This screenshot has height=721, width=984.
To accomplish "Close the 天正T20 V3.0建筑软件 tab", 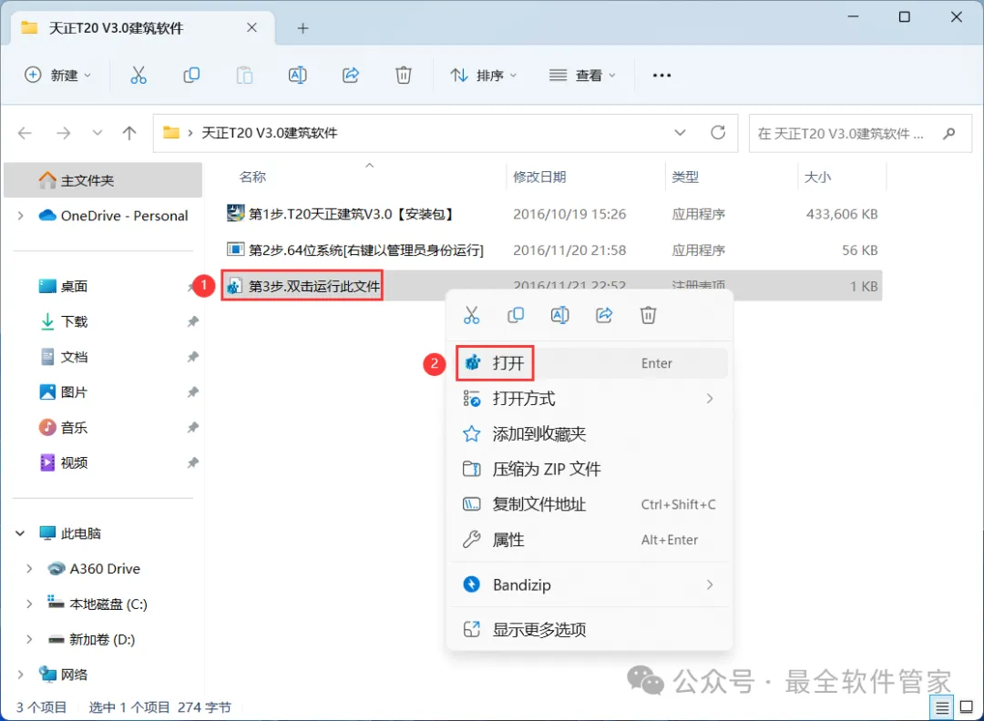I will (x=251, y=27).
